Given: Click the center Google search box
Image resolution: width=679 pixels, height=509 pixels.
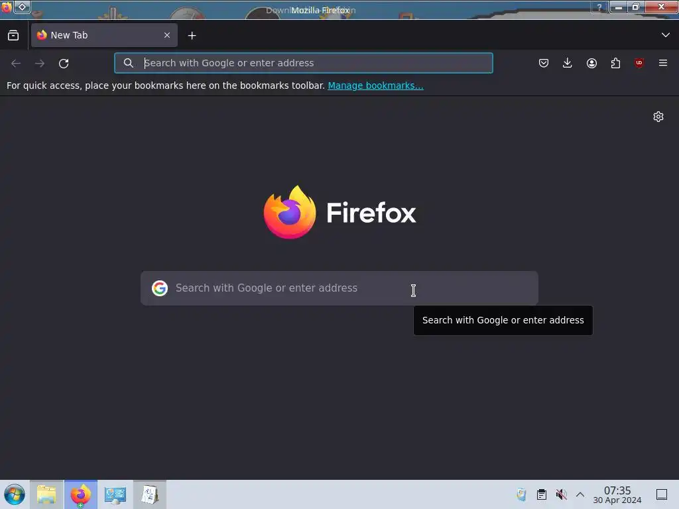Looking at the screenshot, I should [339, 288].
